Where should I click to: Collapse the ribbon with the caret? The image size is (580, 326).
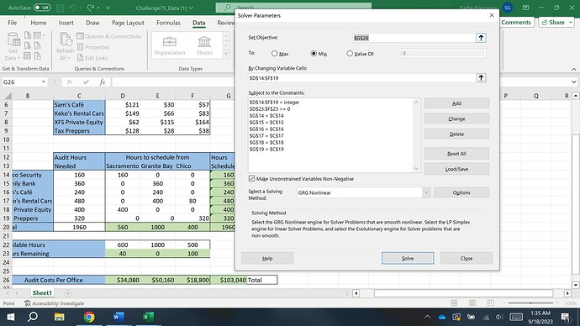(573, 69)
